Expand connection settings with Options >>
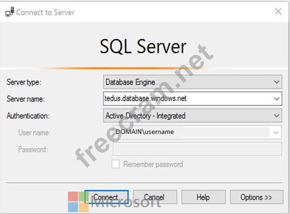 click(256, 197)
